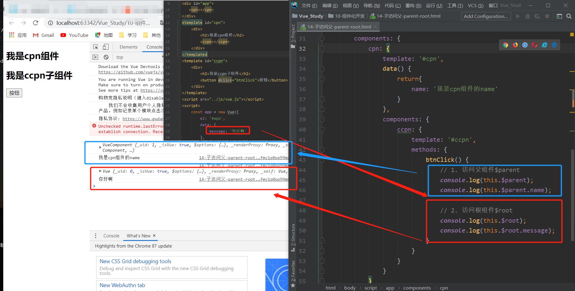Image resolution: width=575 pixels, height=291 pixels.
Task: Switch to the DevTools Elements tab
Action: [x=129, y=47]
